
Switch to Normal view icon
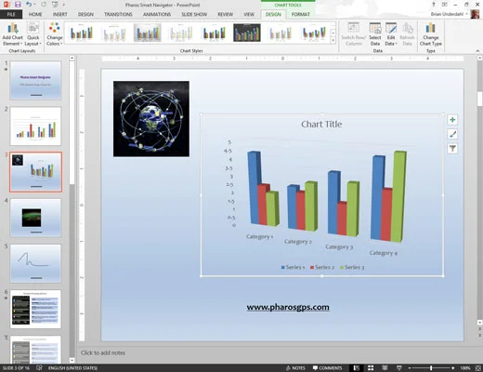pyautogui.click(x=357, y=368)
